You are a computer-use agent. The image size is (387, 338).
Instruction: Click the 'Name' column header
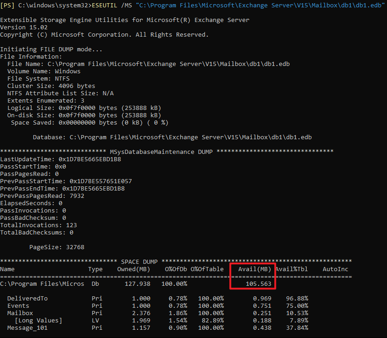7,269
